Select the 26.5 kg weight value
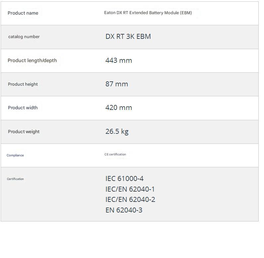Screen dimensions: 264x258 (117, 131)
